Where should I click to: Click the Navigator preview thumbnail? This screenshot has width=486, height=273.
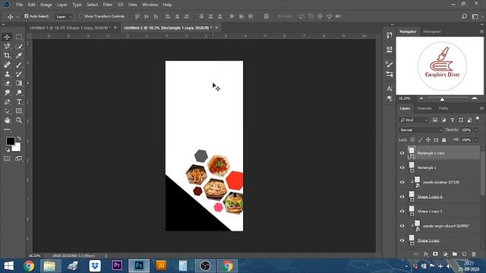pyautogui.click(x=440, y=66)
